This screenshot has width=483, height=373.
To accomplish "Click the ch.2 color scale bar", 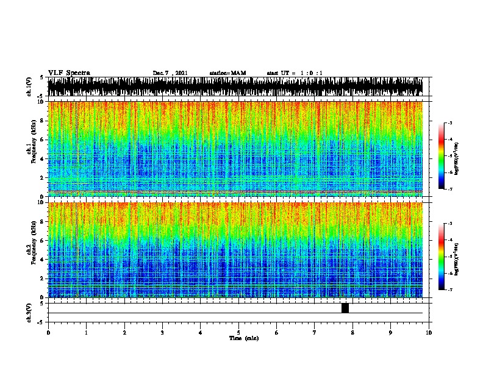I will (x=441, y=257).
